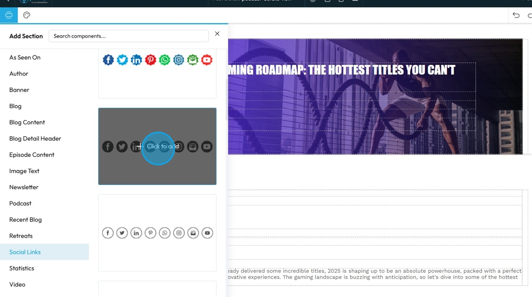Click the colored Instagram icon preview

(179, 60)
